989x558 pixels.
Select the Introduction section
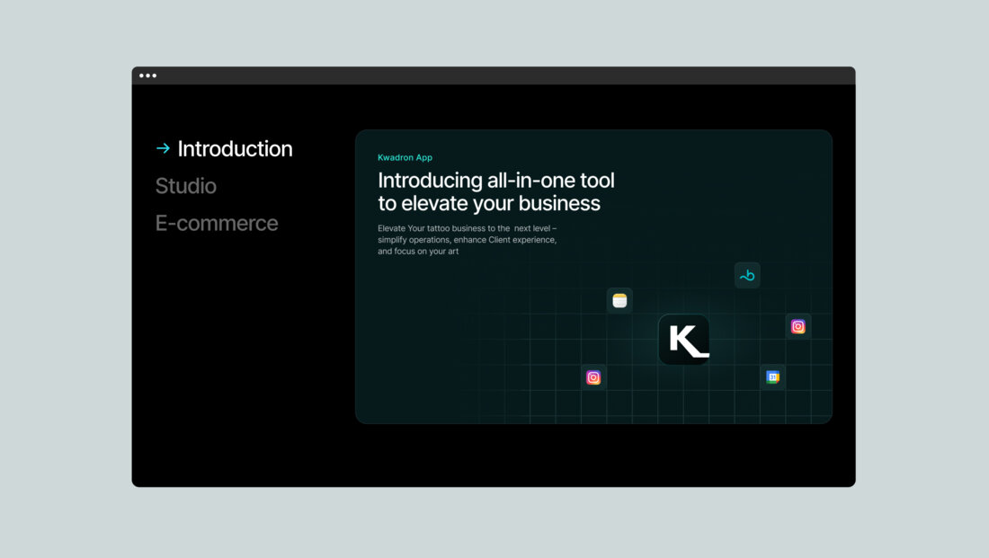coord(235,149)
